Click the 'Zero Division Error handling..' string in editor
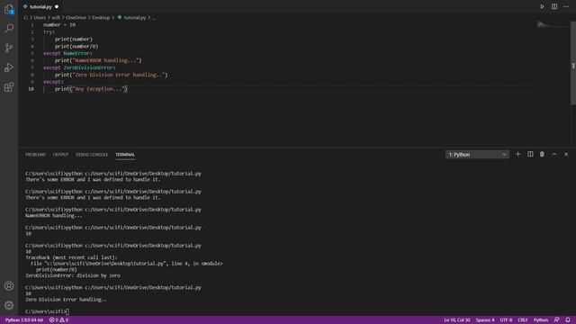 pyautogui.click(x=119, y=75)
